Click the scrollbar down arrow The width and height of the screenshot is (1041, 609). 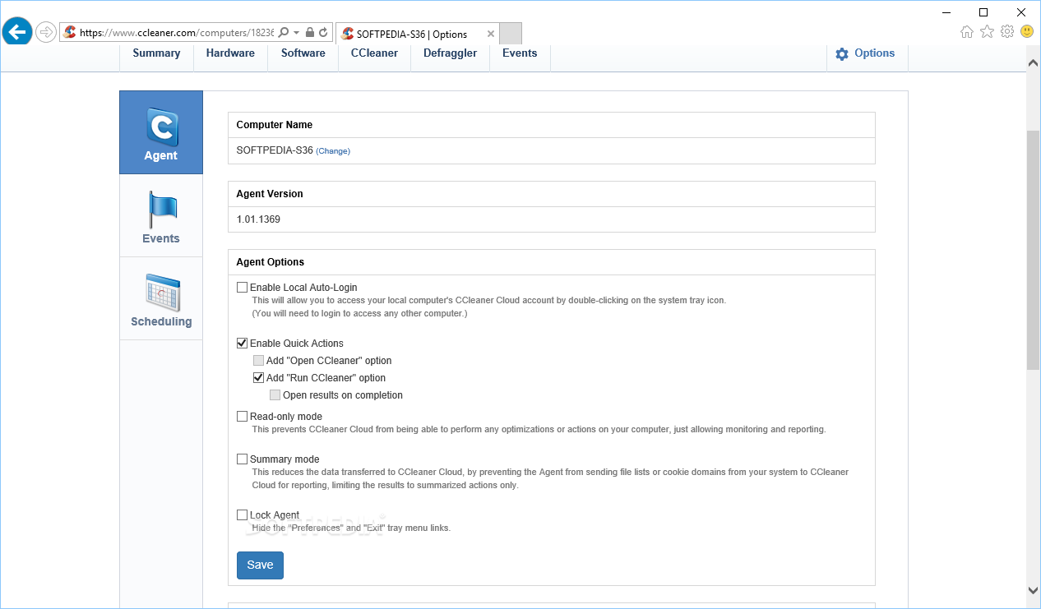[x=1034, y=590]
